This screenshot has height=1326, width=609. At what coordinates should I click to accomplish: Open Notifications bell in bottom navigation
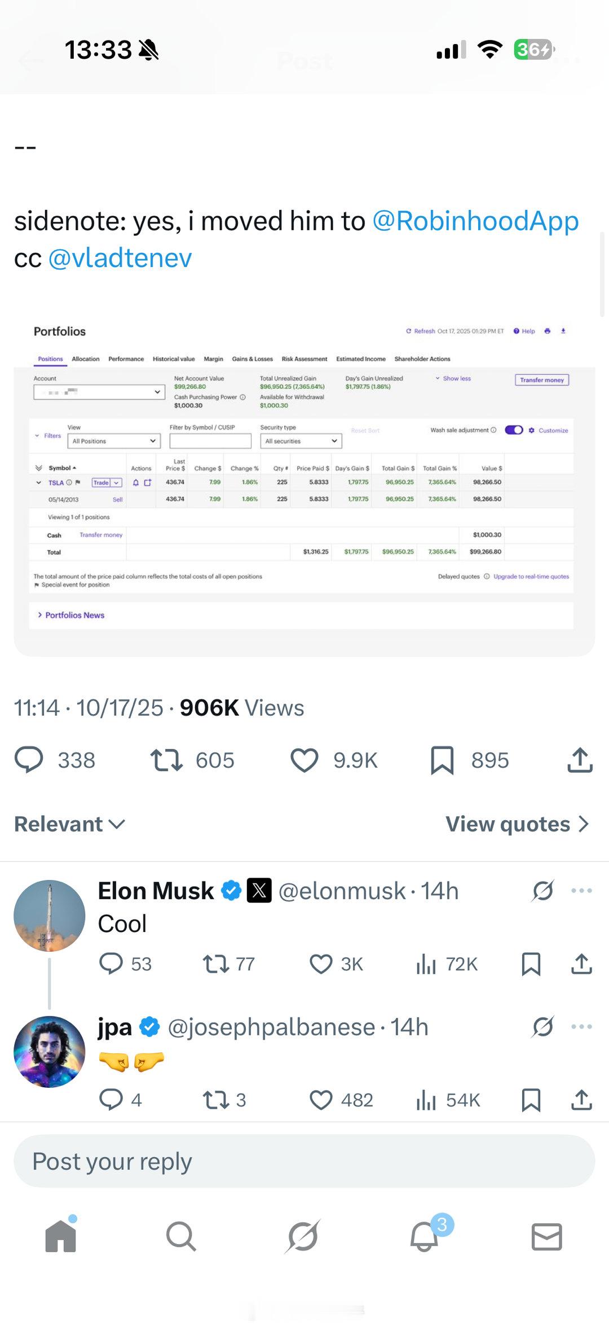(x=425, y=1237)
